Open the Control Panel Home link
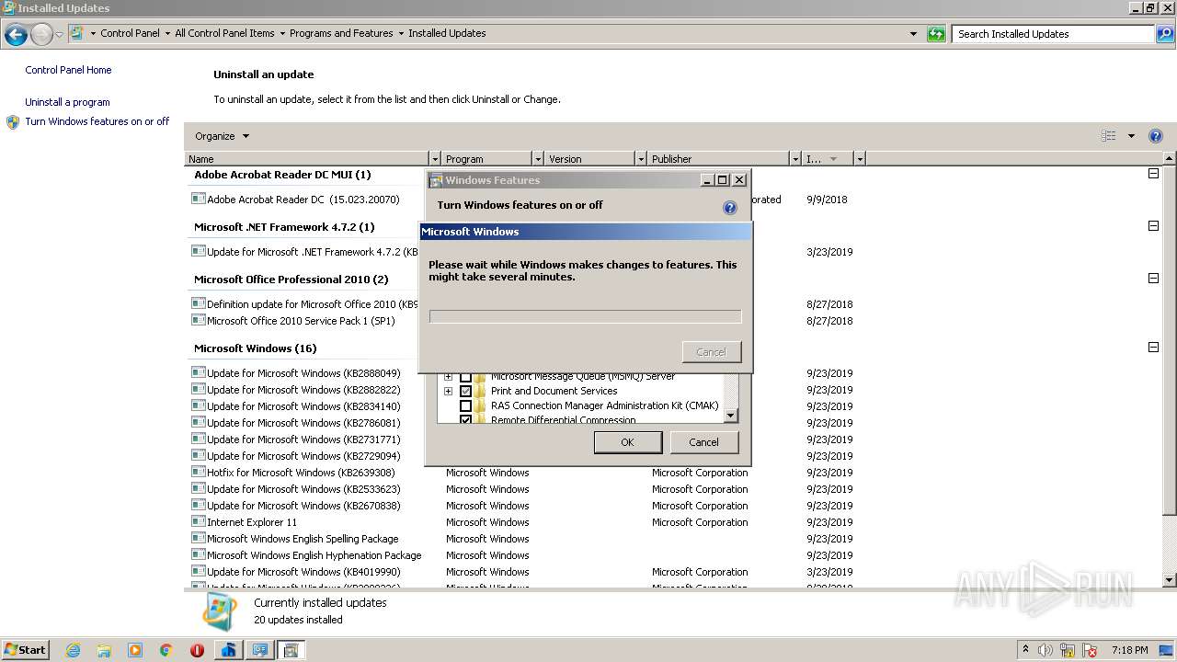 pyautogui.click(x=68, y=70)
